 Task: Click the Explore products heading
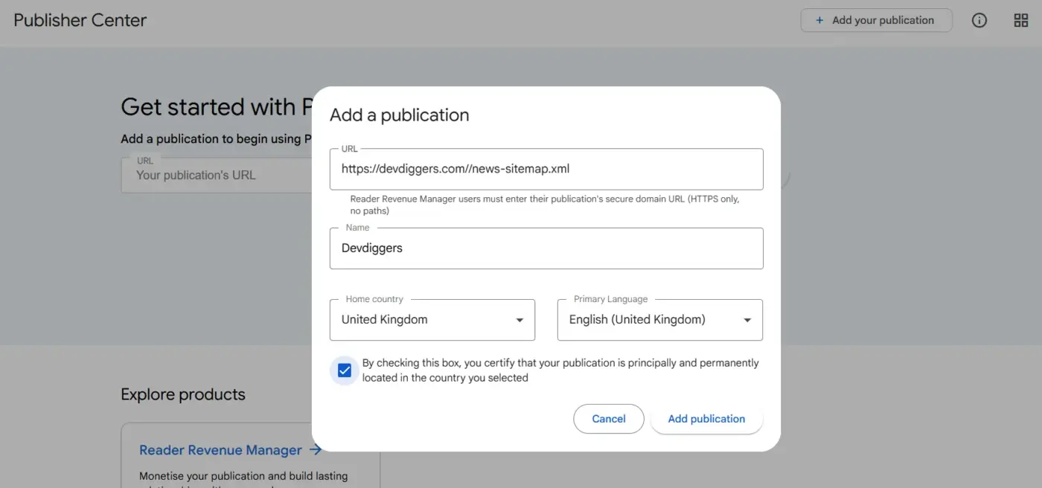coord(183,394)
